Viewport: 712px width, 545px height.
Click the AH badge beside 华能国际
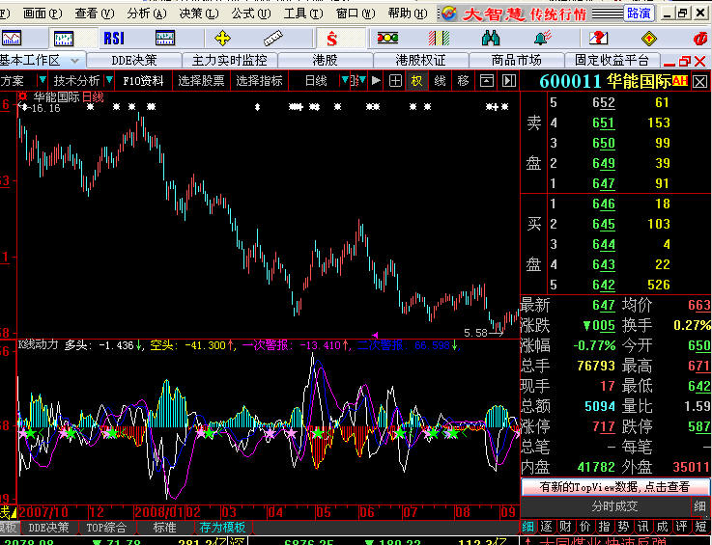(x=680, y=81)
